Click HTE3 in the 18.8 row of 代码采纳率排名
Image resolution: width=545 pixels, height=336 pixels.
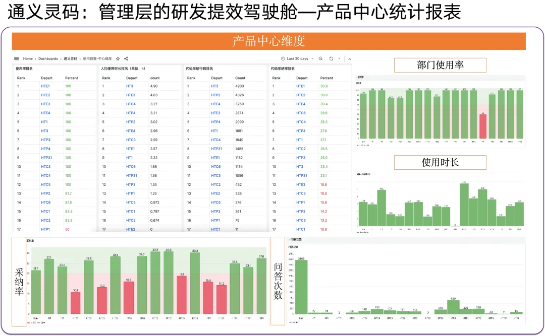[x=301, y=185]
